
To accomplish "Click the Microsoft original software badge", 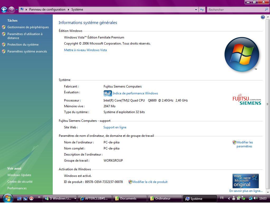I will pyautogui.click(x=245, y=181).
